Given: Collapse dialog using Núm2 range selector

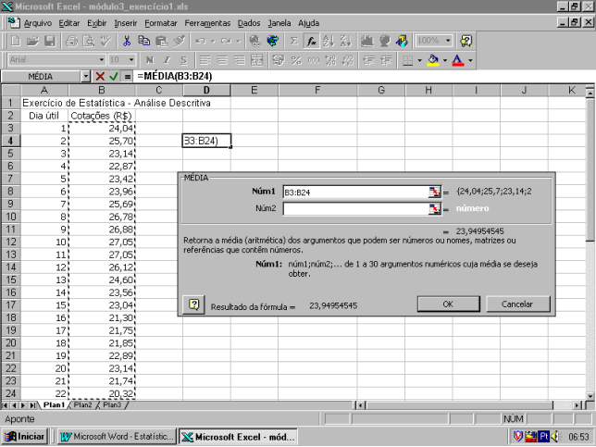Looking at the screenshot, I should [x=435, y=209].
